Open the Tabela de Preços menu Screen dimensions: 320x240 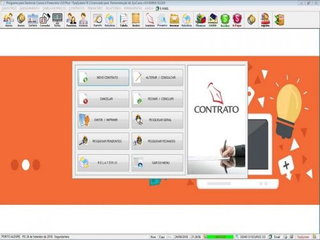[54, 8]
